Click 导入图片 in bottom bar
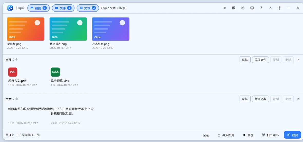 (226, 135)
